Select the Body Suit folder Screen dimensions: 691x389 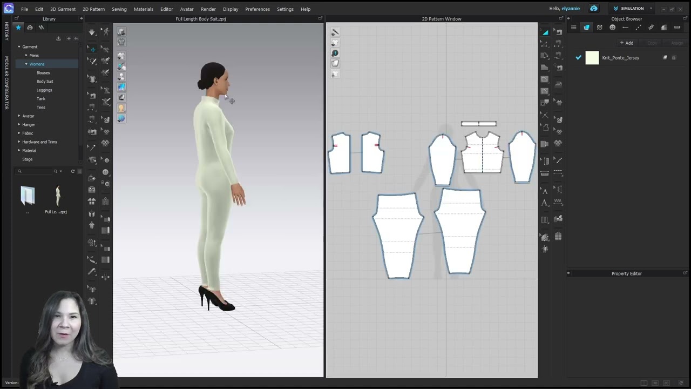coord(45,82)
